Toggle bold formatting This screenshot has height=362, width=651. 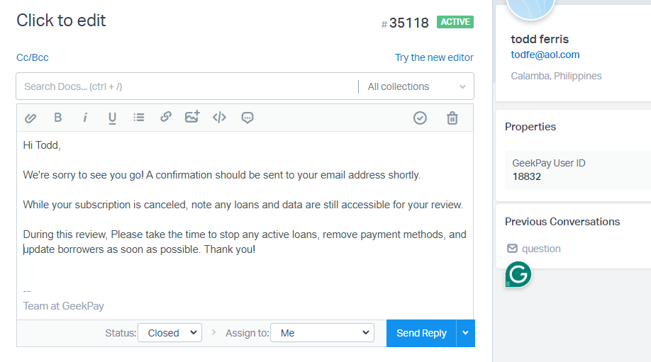pos(57,118)
